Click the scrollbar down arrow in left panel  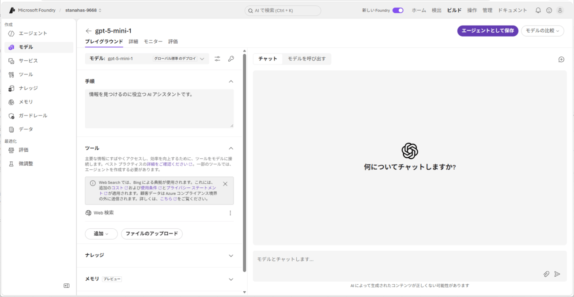245,292
